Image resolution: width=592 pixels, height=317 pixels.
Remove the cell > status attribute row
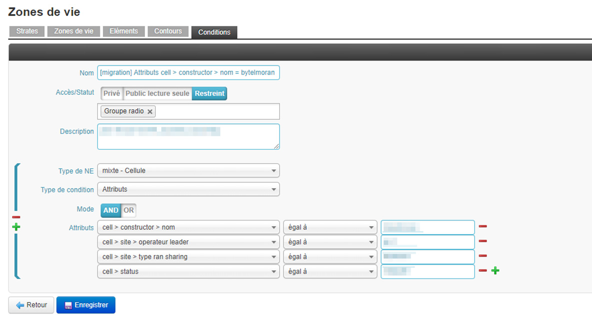[483, 271]
